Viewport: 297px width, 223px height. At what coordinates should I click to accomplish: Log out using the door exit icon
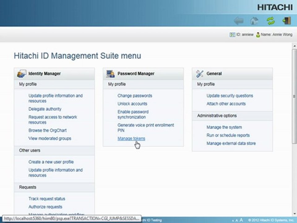286,21
